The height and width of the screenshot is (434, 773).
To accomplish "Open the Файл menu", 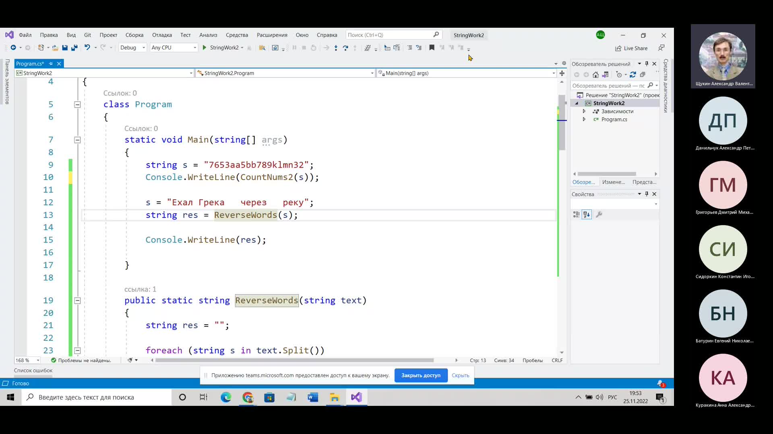I will 25,35.
